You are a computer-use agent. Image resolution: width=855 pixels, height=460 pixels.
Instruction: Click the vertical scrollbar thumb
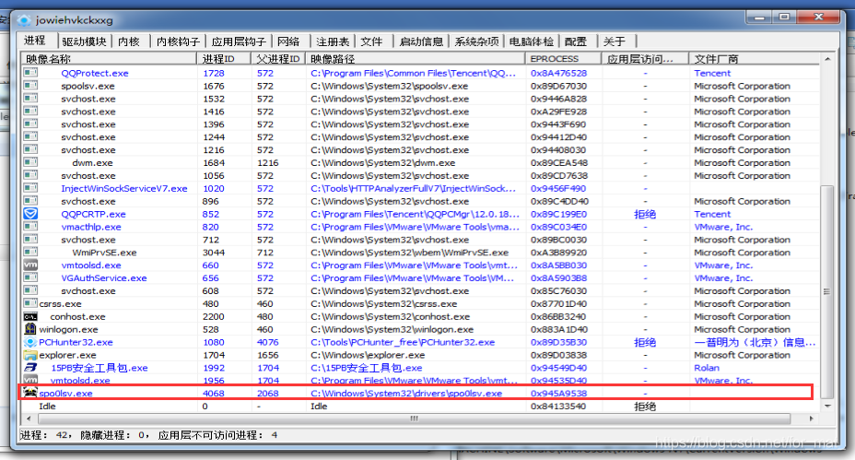click(827, 291)
